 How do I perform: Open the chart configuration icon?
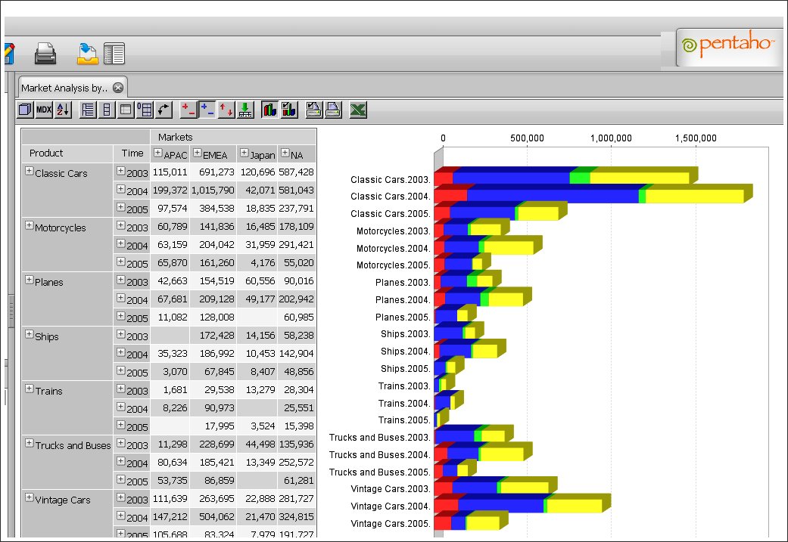288,110
